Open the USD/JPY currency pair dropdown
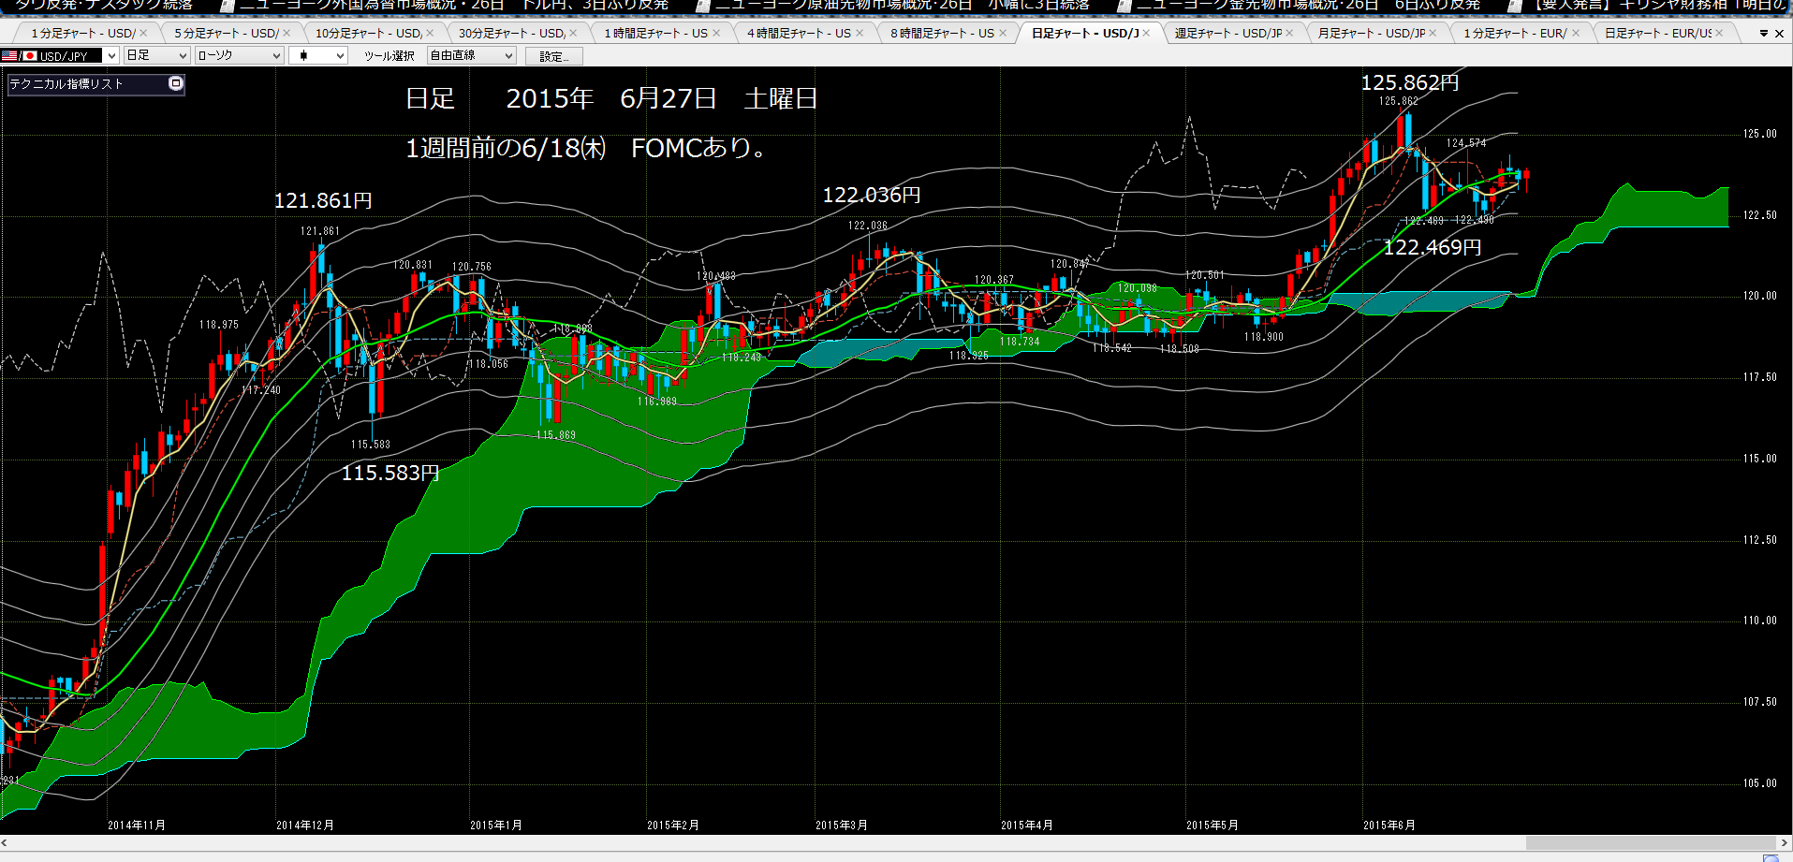Viewport: 1793px width, 862px height. click(111, 56)
